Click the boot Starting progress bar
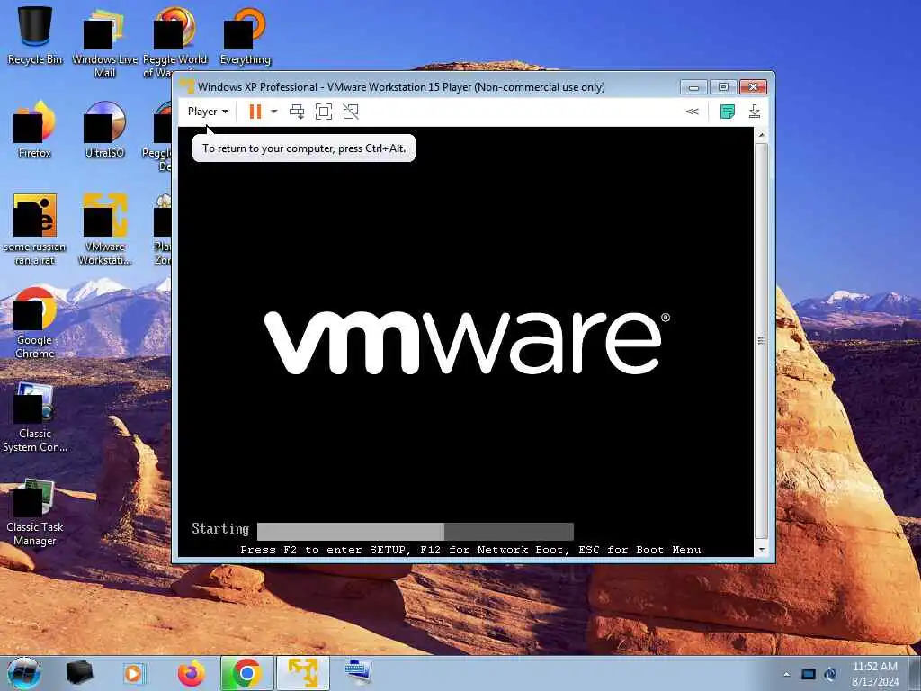Screen dimensions: 921x691 (416, 531)
